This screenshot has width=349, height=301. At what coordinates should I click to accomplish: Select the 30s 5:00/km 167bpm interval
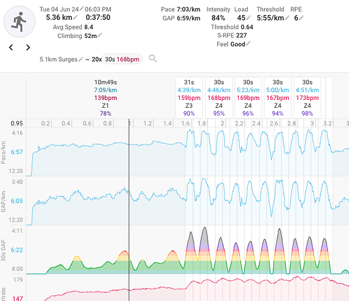click(x=277, y=98)
